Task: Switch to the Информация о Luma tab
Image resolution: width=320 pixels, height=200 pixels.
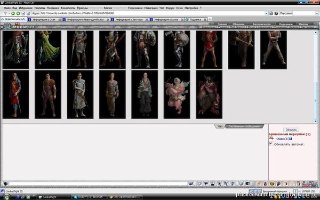Action: [x=166, y=20]
